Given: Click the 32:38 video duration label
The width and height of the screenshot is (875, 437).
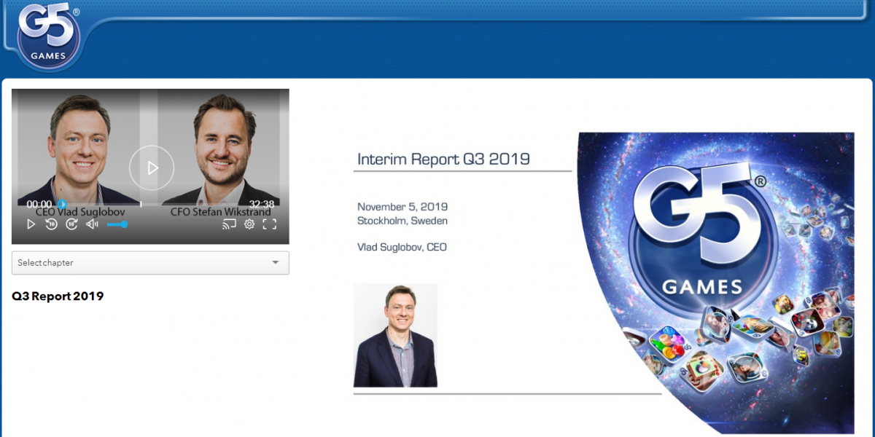Looking at the screenshot, I should pyautogui.click(x=262, y=204).
